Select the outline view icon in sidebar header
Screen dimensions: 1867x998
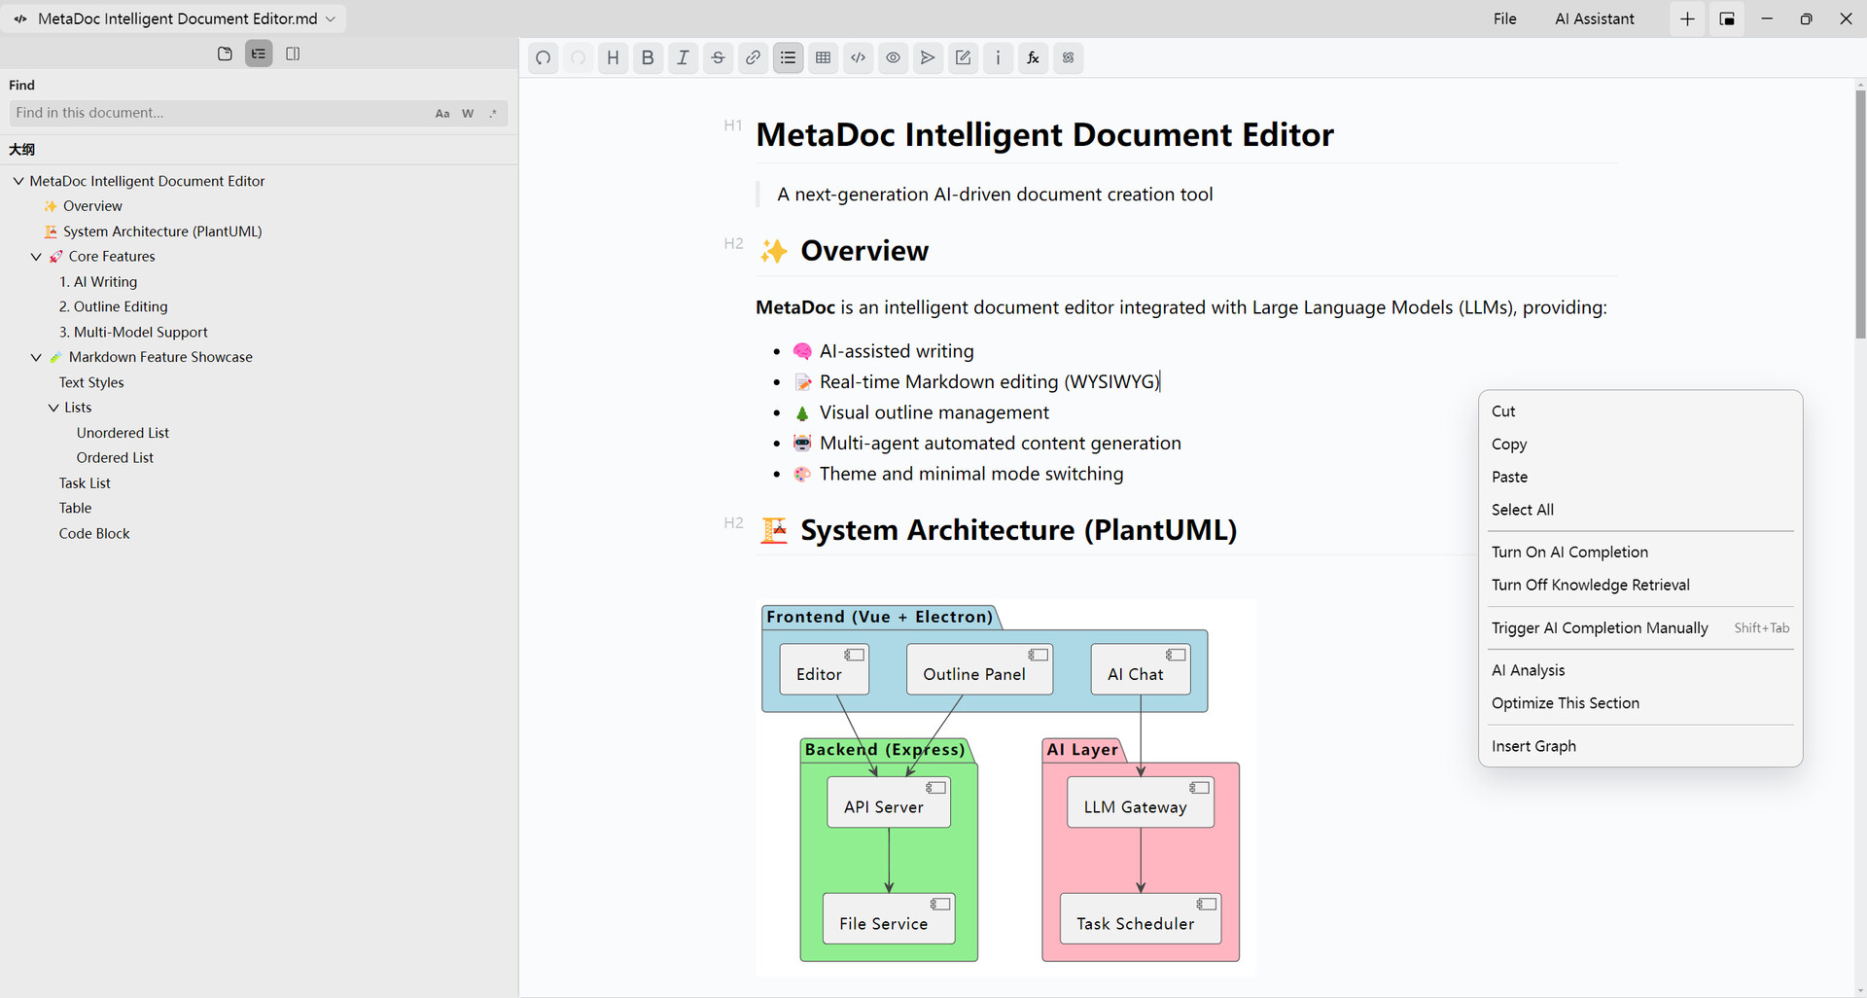tap(259, 53)
